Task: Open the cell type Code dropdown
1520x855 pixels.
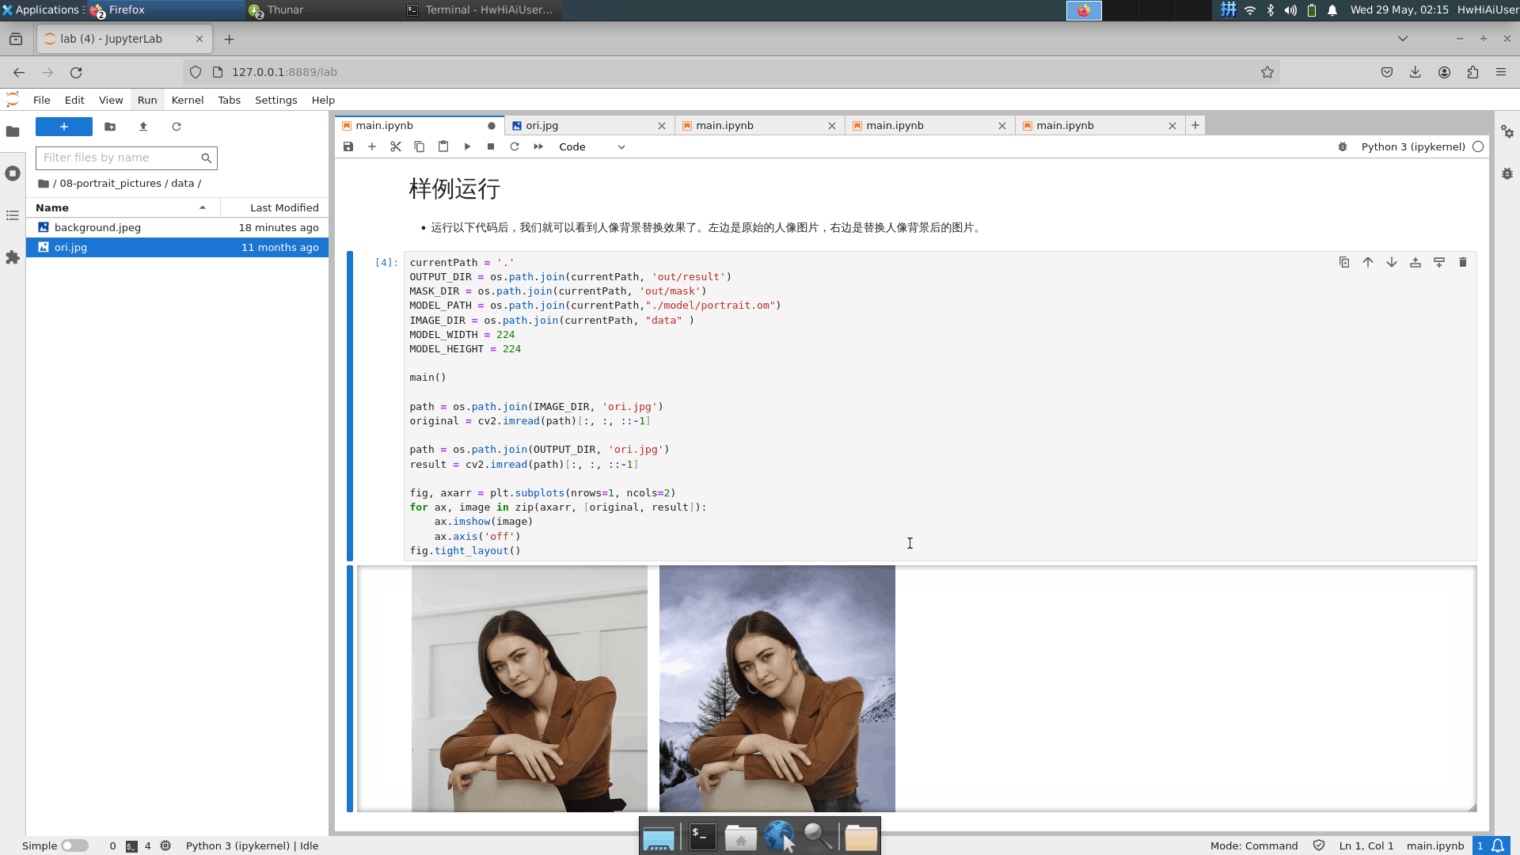Action: (591, 147)
